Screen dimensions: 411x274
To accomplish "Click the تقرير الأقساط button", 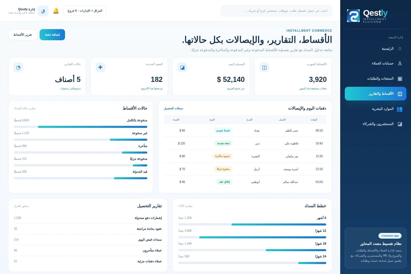I will pos(23,35).
